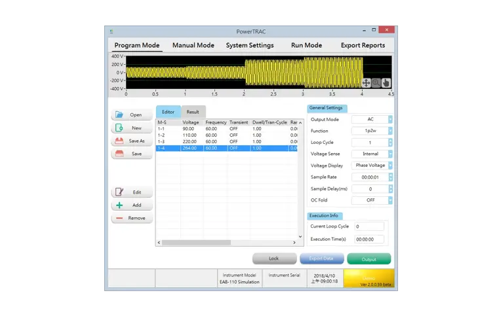Click the table scroll left arrow
Viewport: 480px width, 314px height.
(159, 243)
